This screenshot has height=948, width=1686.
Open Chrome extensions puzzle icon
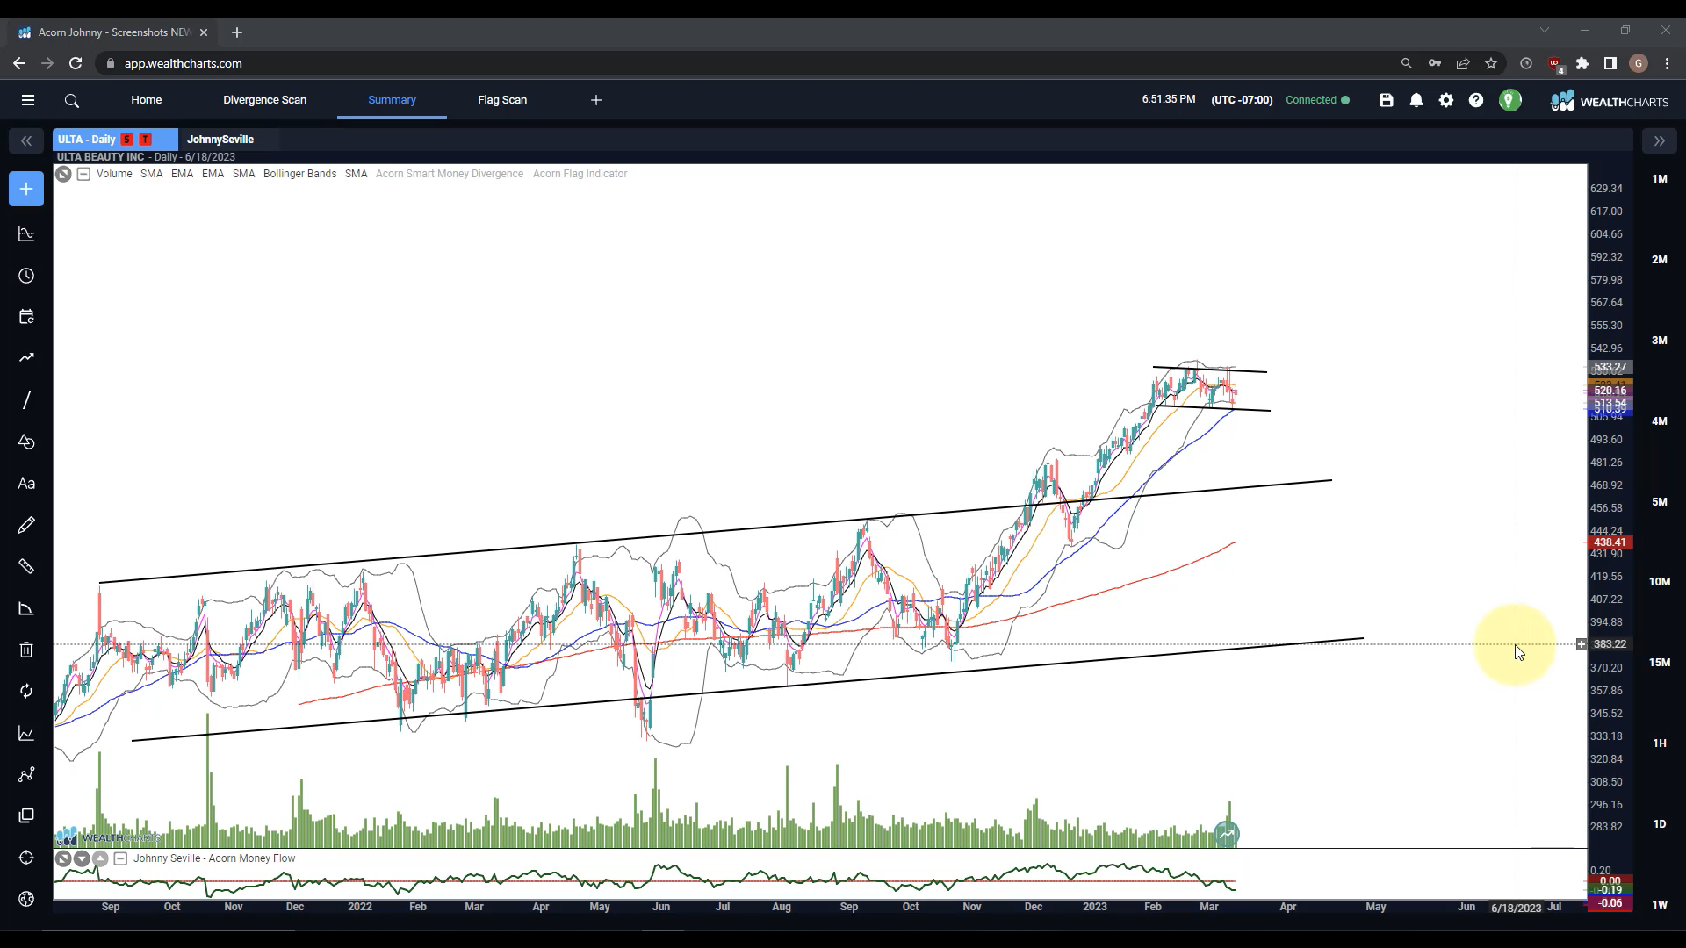(x=1582, y=63)
